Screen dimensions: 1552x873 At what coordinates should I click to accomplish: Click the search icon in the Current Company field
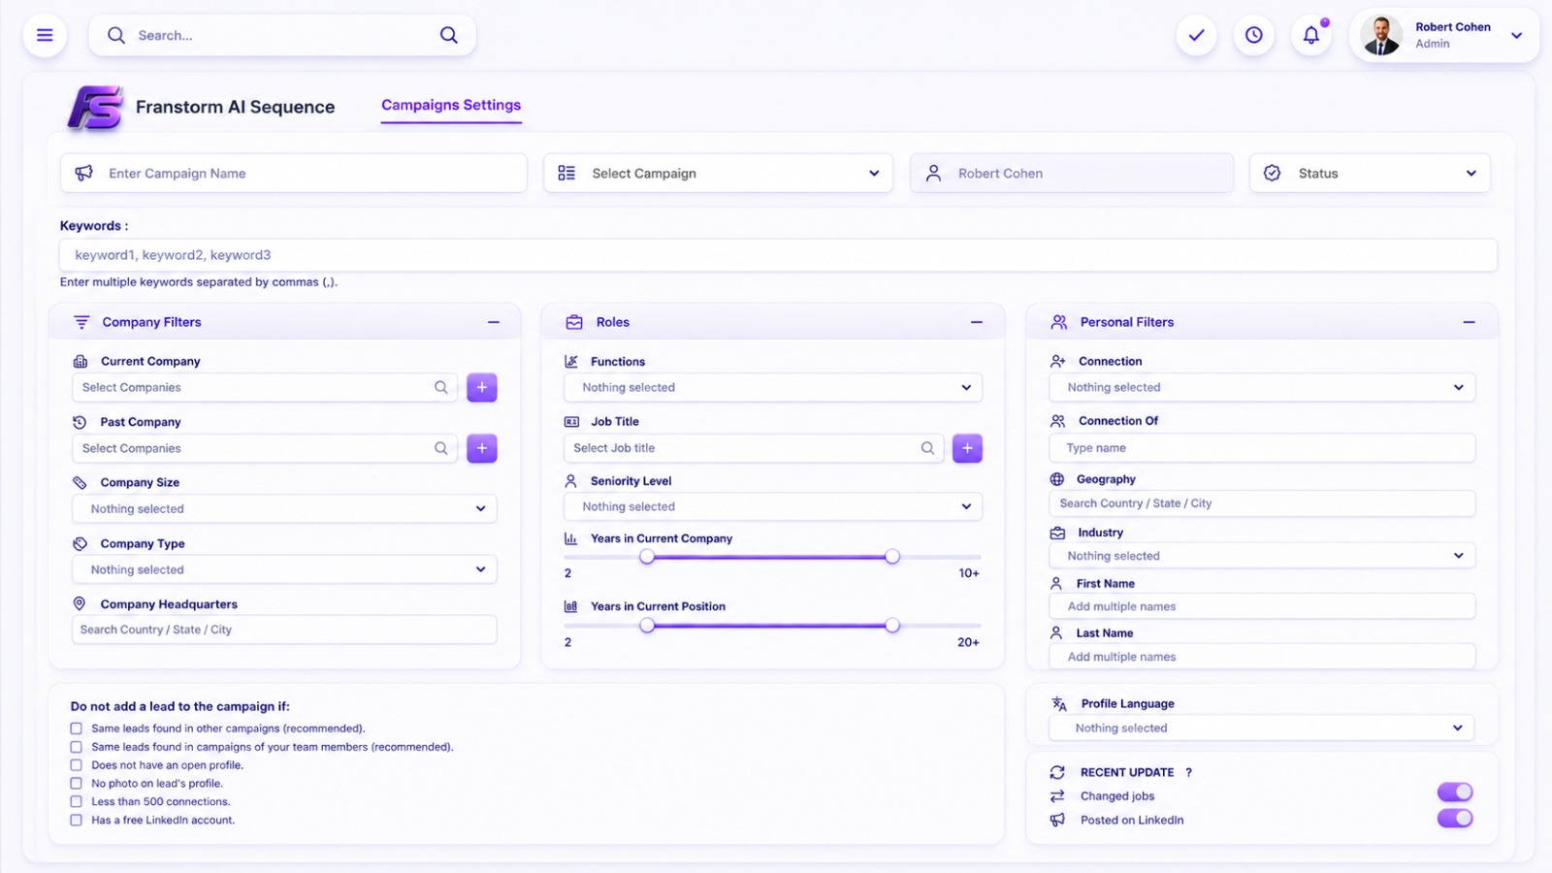point(441,387)
